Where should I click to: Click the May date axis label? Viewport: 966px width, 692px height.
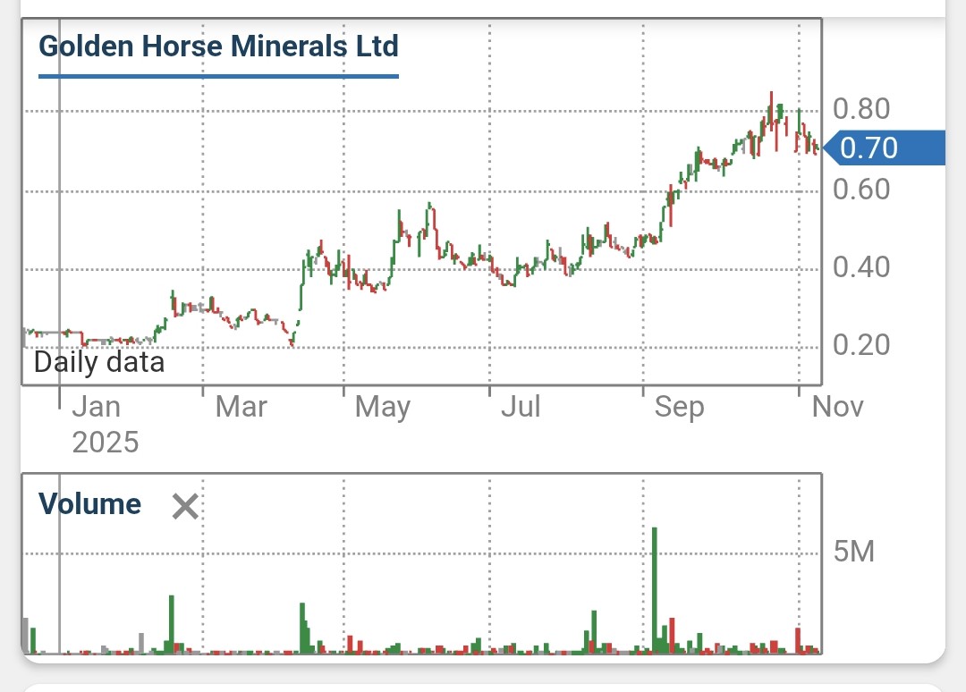click(383, 408)
